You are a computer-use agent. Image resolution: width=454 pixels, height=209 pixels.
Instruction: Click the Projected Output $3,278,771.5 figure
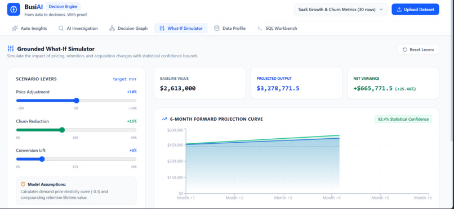click(278, 88)
